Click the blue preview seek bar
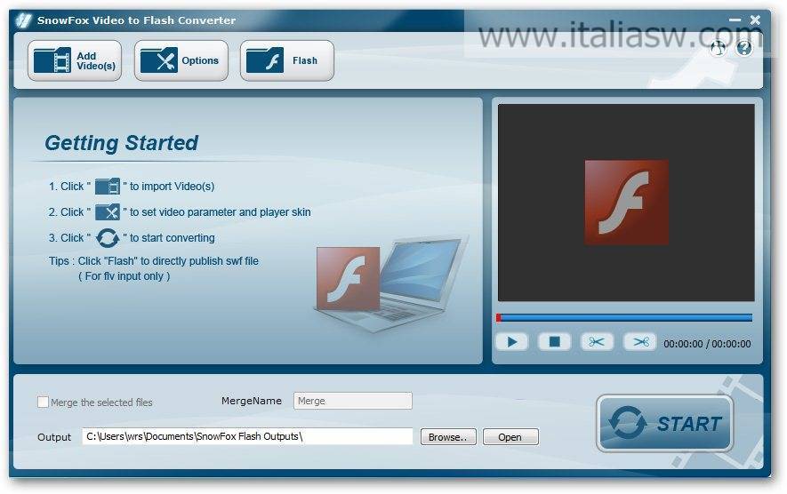787x494 pixels. (625, 317)
